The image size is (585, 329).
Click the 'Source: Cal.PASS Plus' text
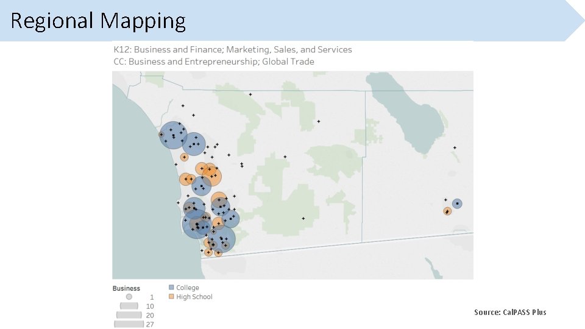pyautogui.click(x=510, y=312)
